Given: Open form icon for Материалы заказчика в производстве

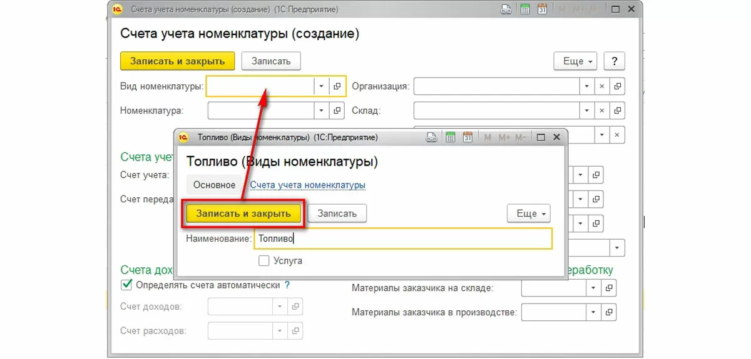Looking at the screenshot, I should (609, 312).
